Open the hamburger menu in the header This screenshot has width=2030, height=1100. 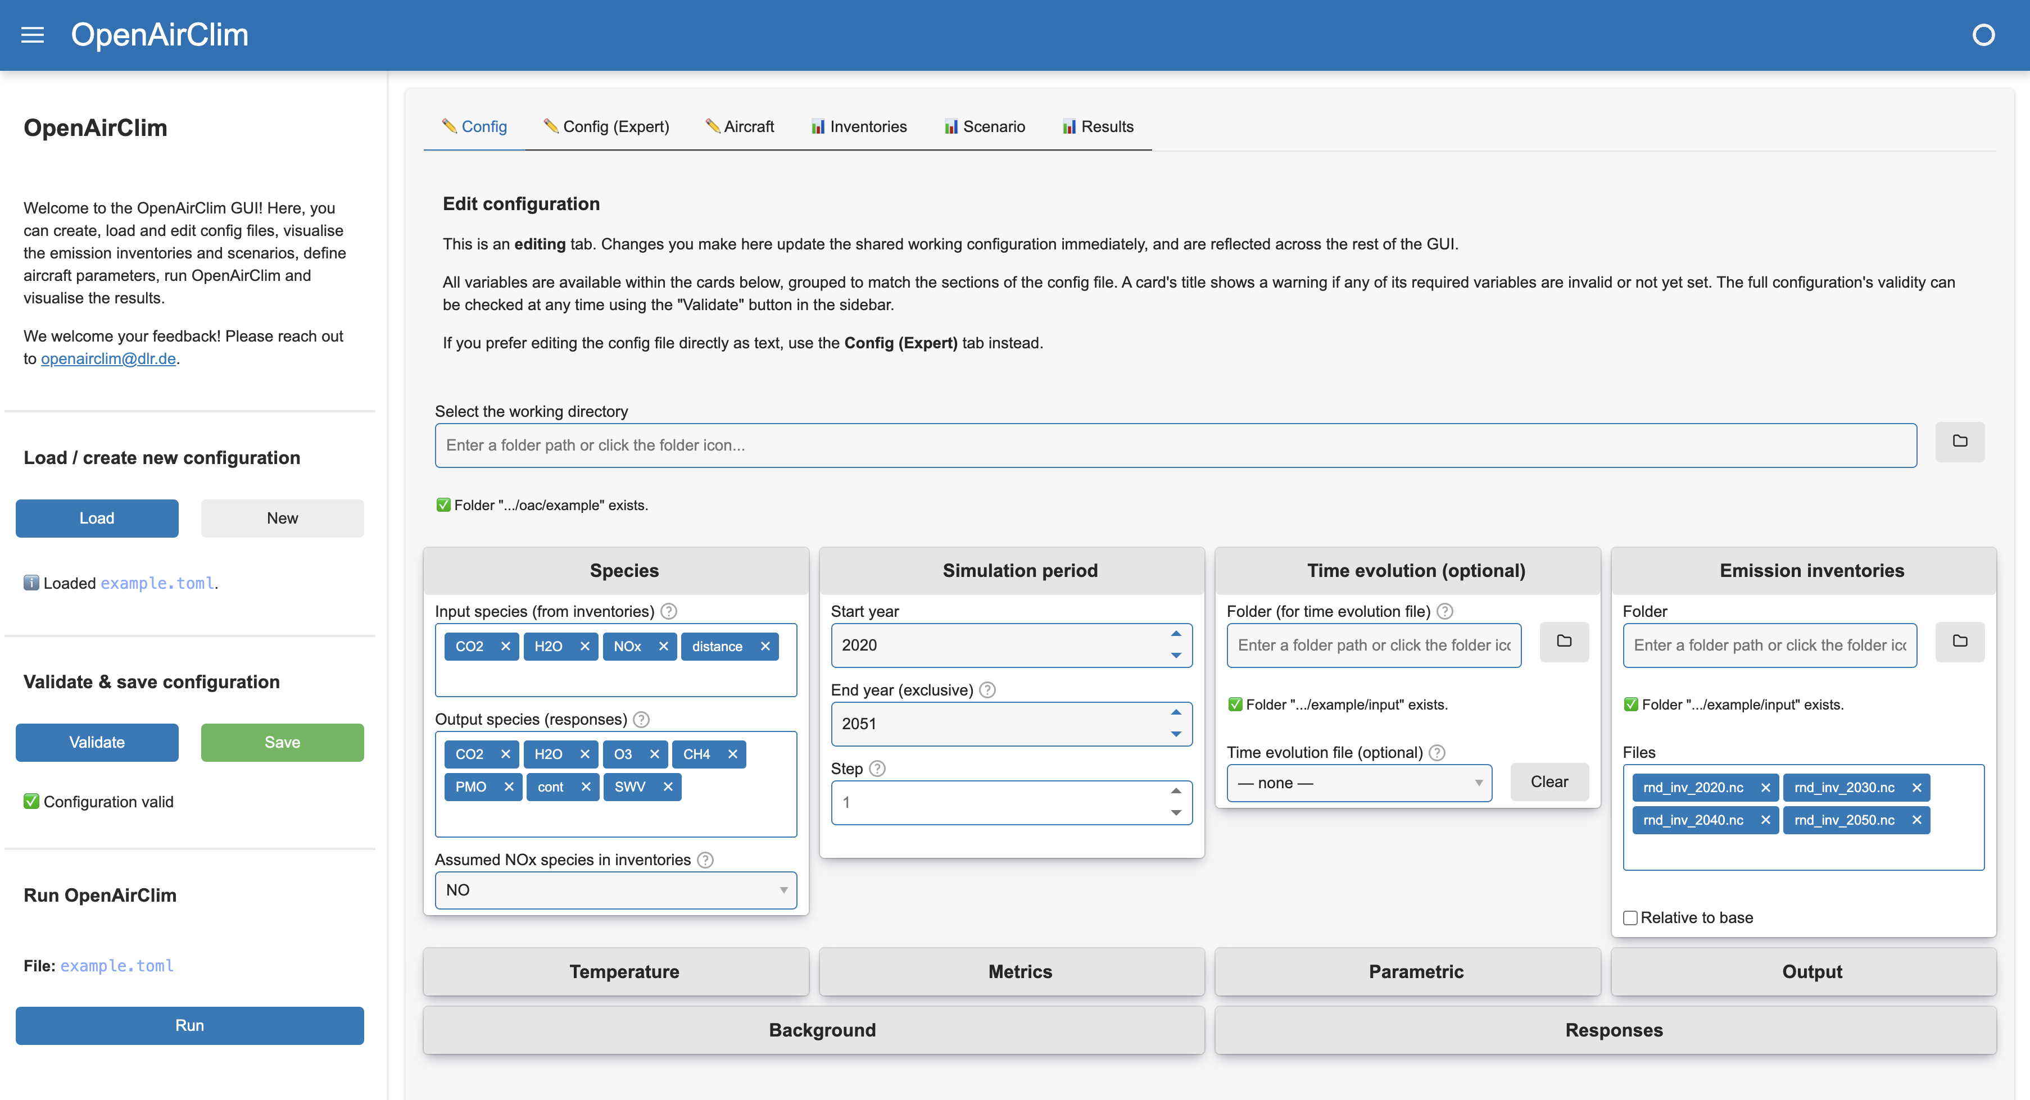click(x=32, y=35)
